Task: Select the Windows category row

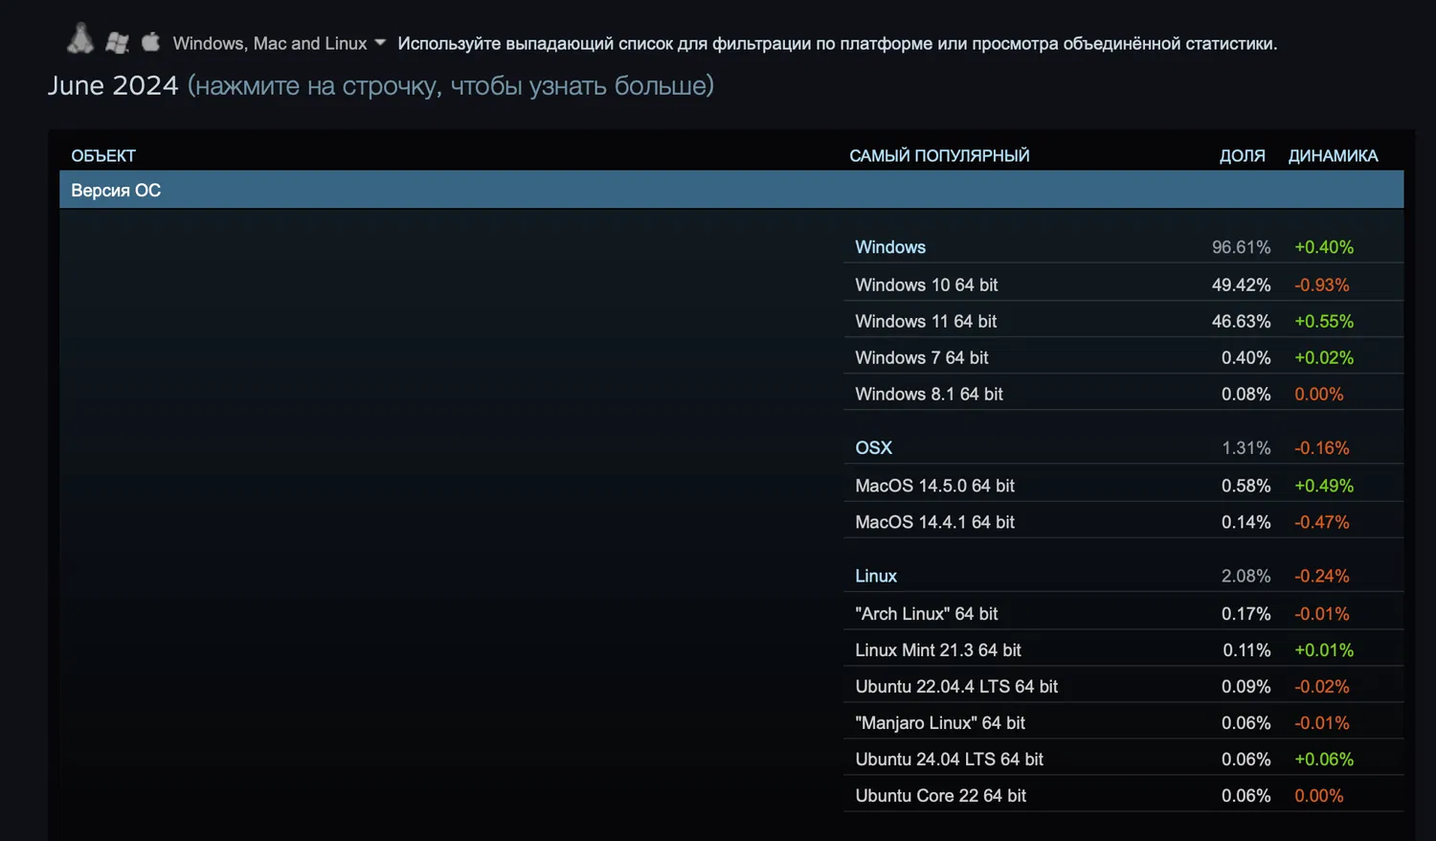Action: [1124, 247]
